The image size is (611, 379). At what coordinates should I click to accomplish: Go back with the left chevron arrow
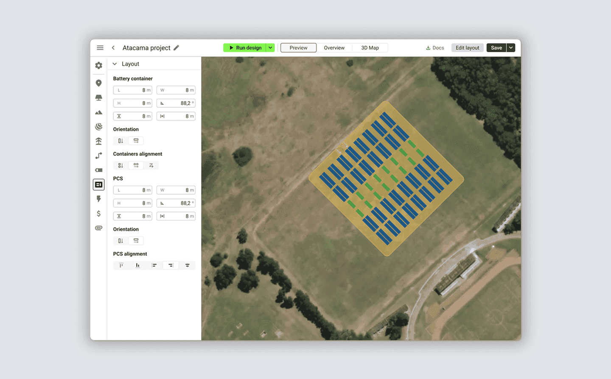coord(113,48)
